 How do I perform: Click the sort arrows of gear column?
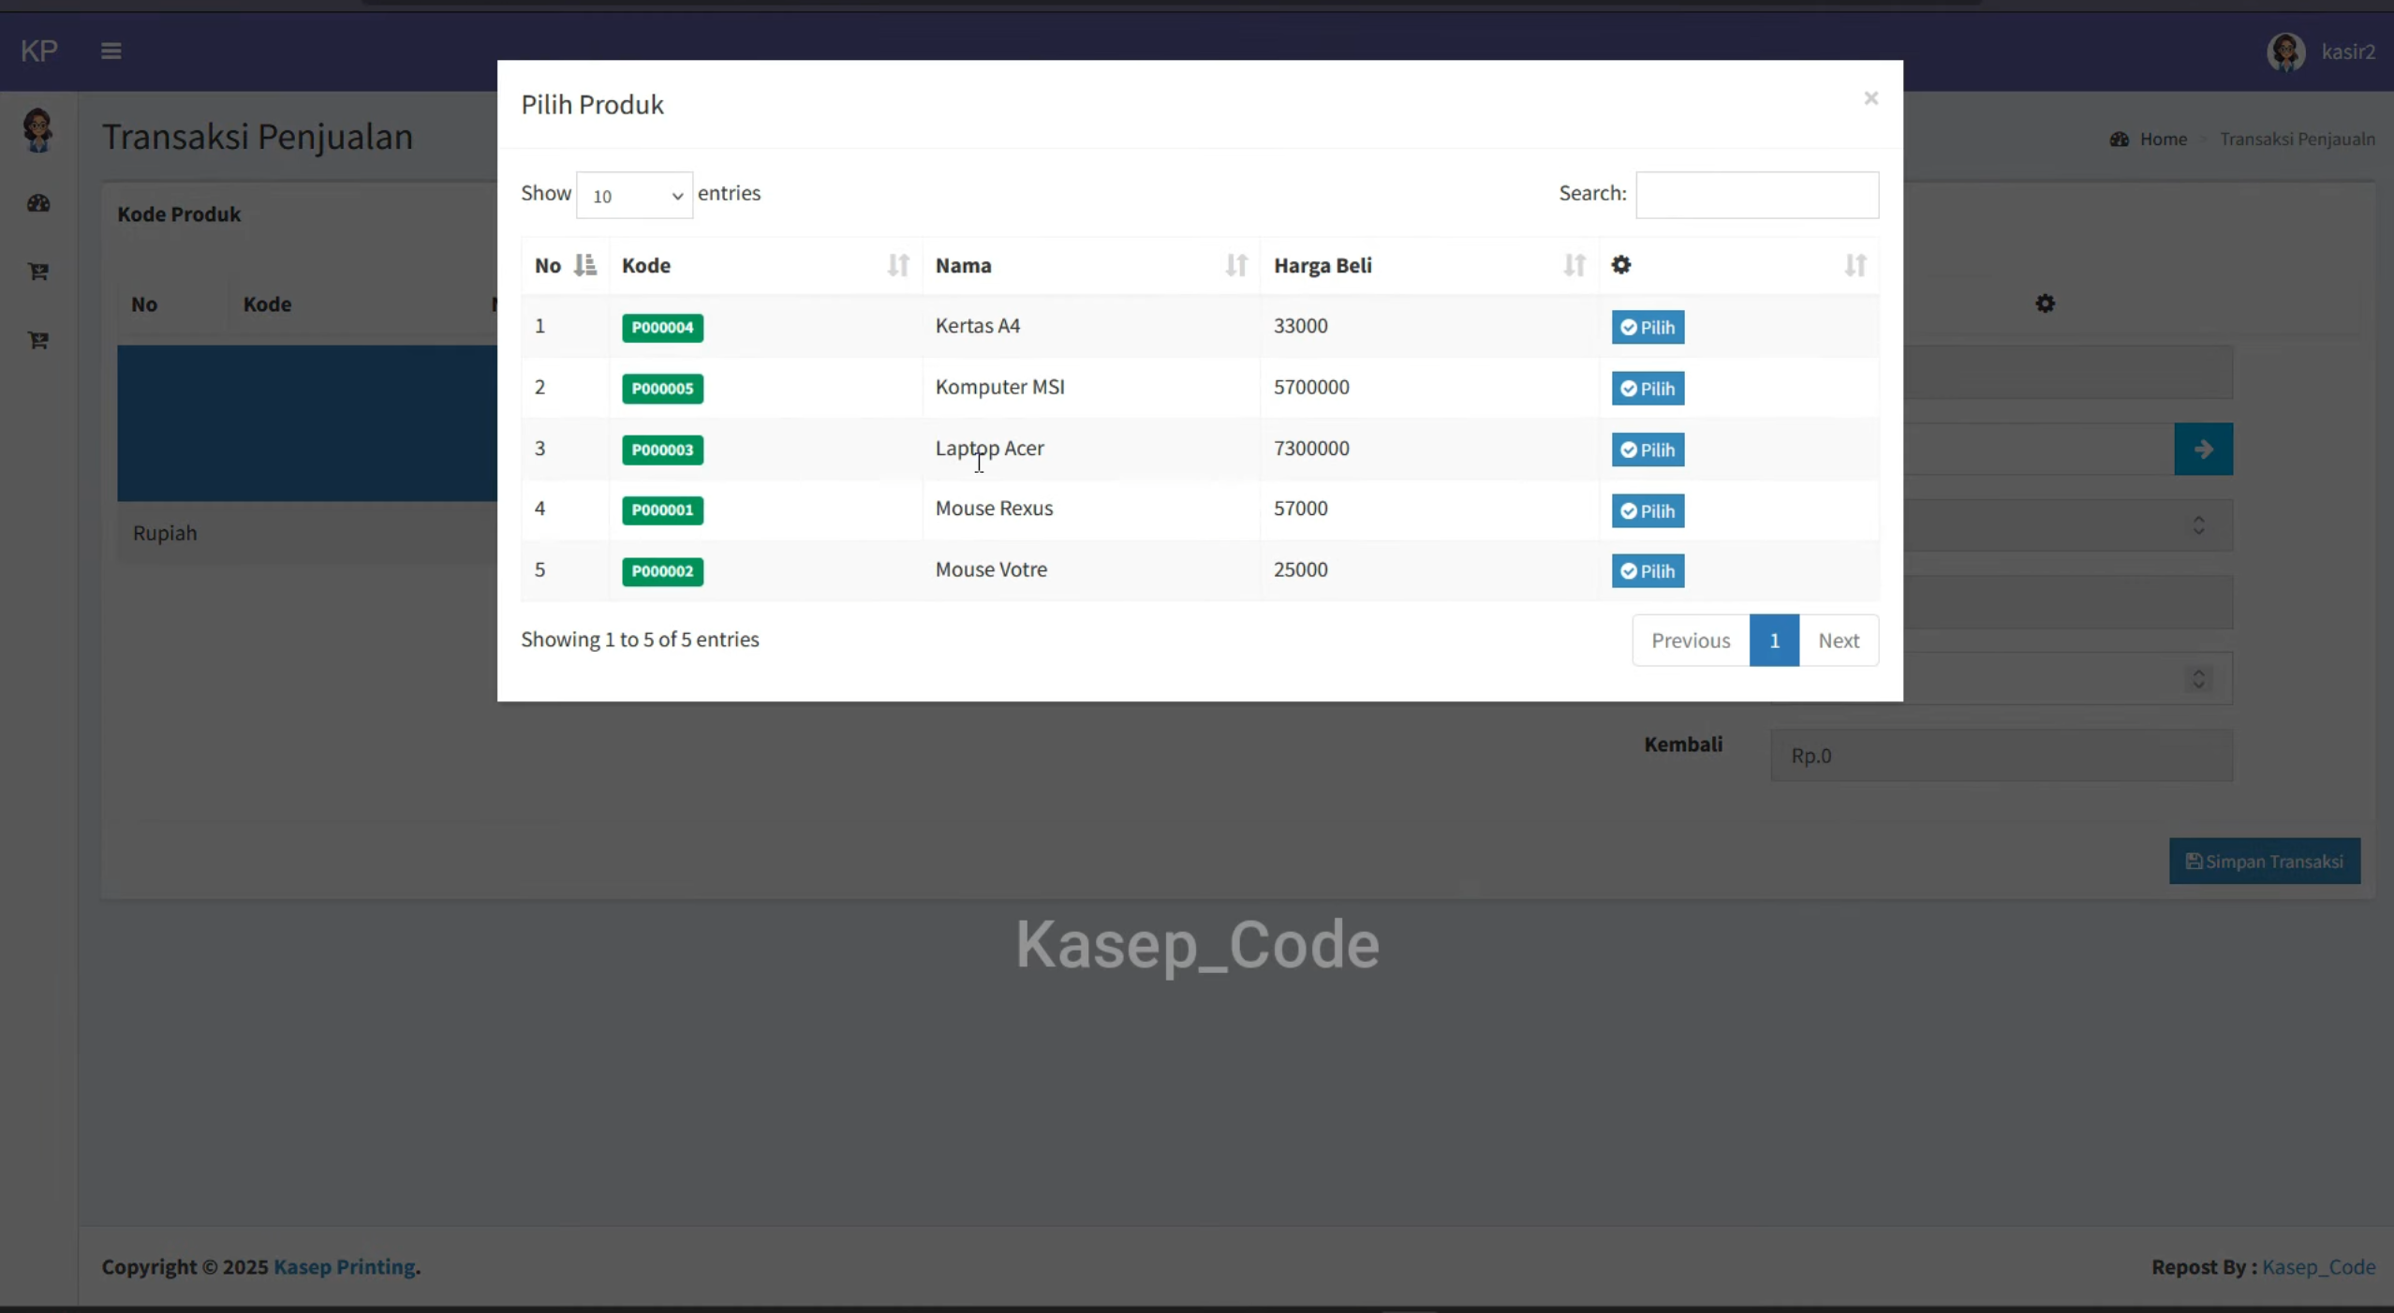point(1855,265)
